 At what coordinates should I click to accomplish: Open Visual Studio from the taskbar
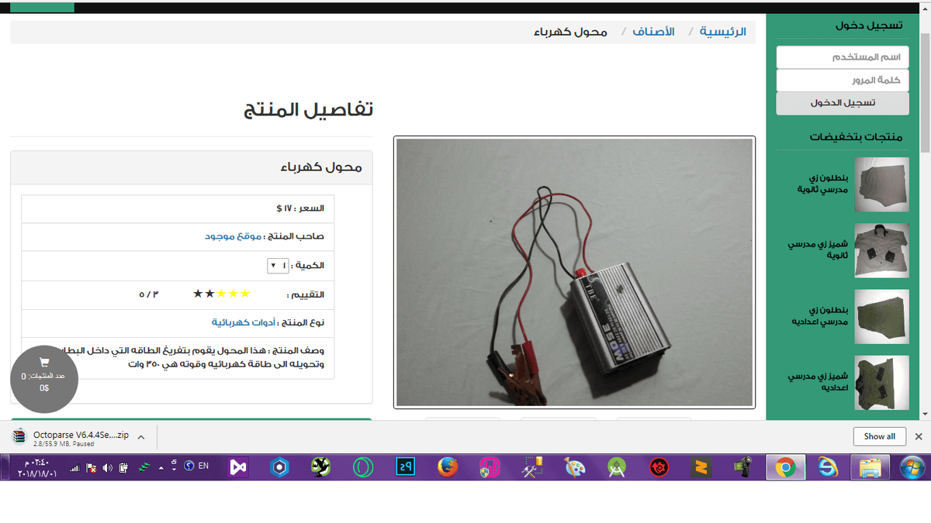point(238,467)
